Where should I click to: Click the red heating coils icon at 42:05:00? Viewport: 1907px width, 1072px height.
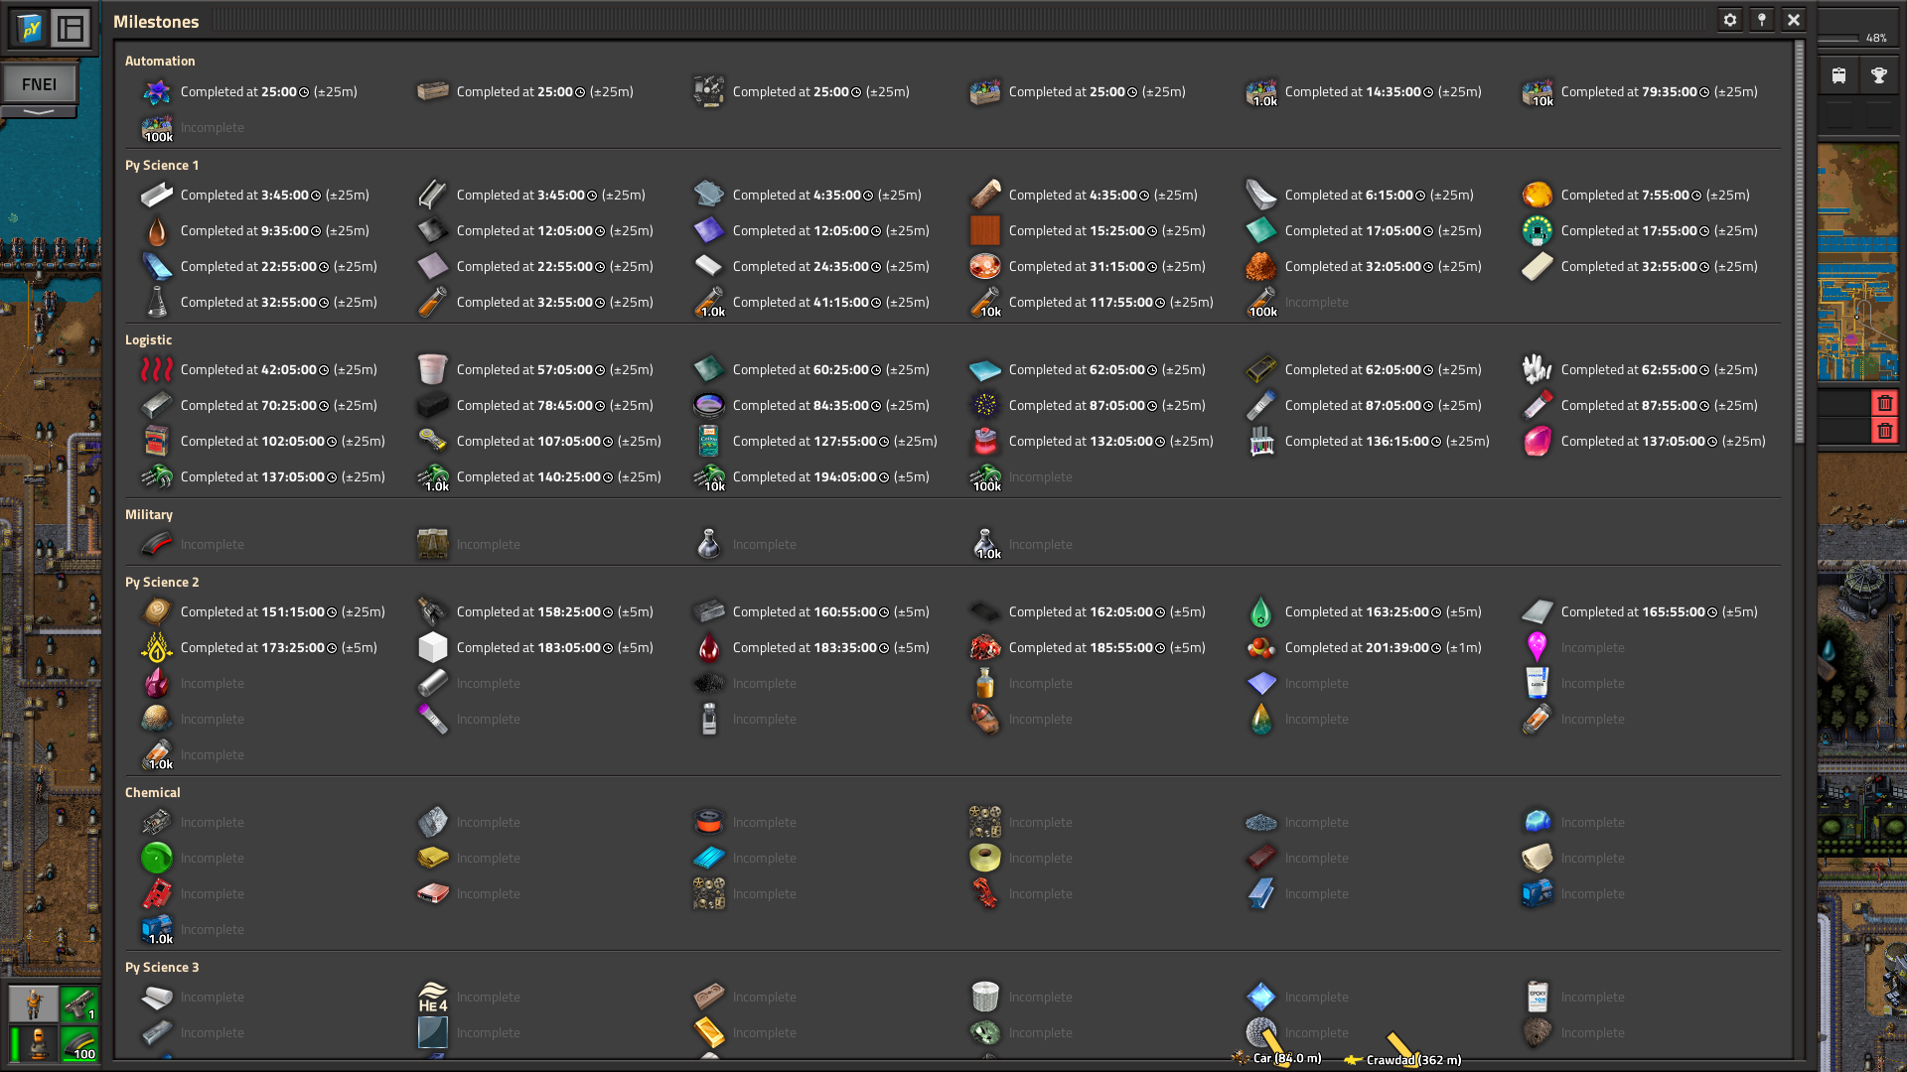point(157,370)
